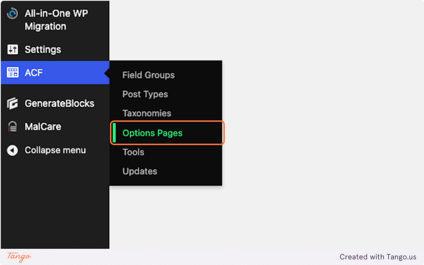The width and height of the screenshot is (424, 265).
Task: Select the highlighted Options Pages item
Action: [152, 133]
